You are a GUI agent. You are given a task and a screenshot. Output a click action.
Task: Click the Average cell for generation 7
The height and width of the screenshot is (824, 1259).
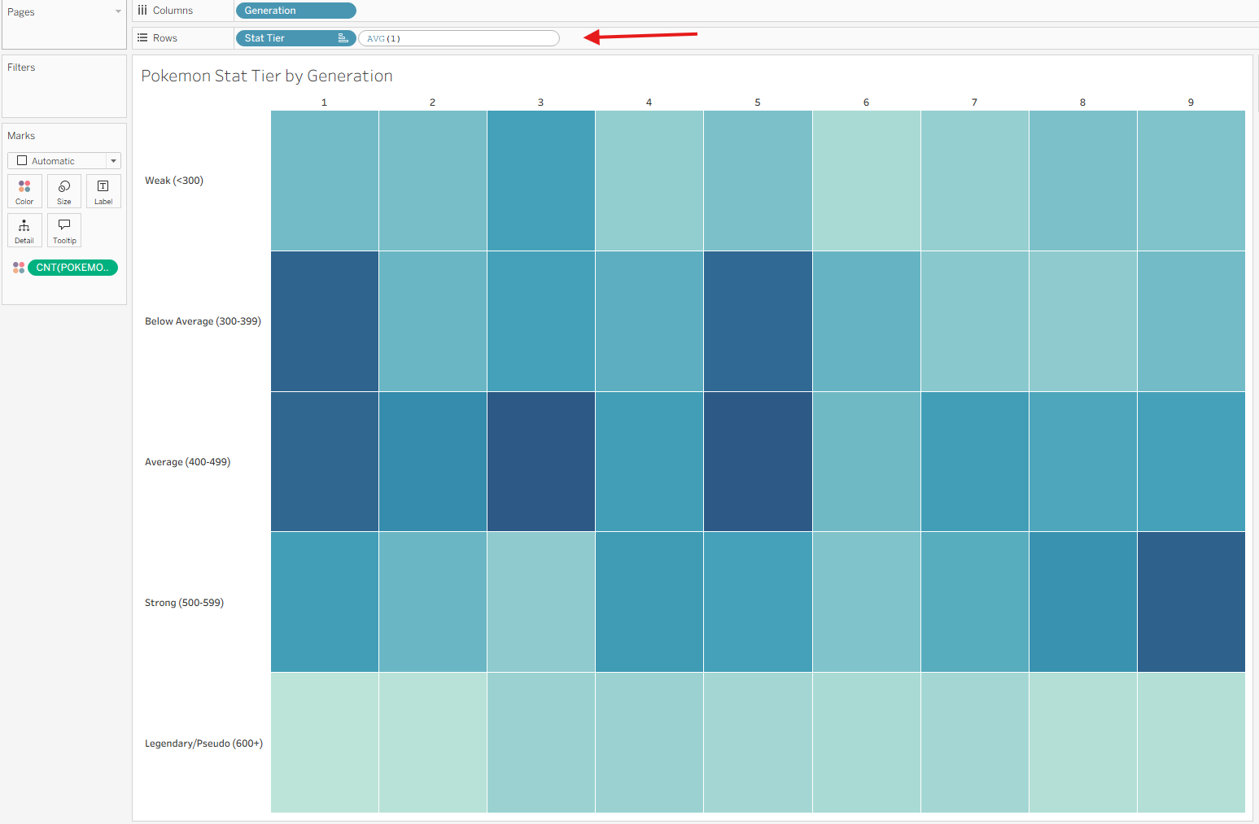[975, 462]
